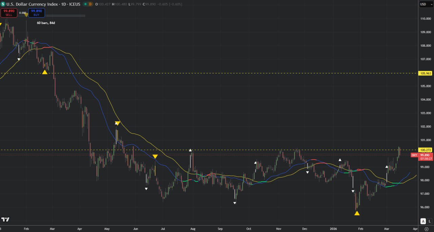Click the 2026 label on time axis
The image size is (434, 232).
[x=333, y=229]
